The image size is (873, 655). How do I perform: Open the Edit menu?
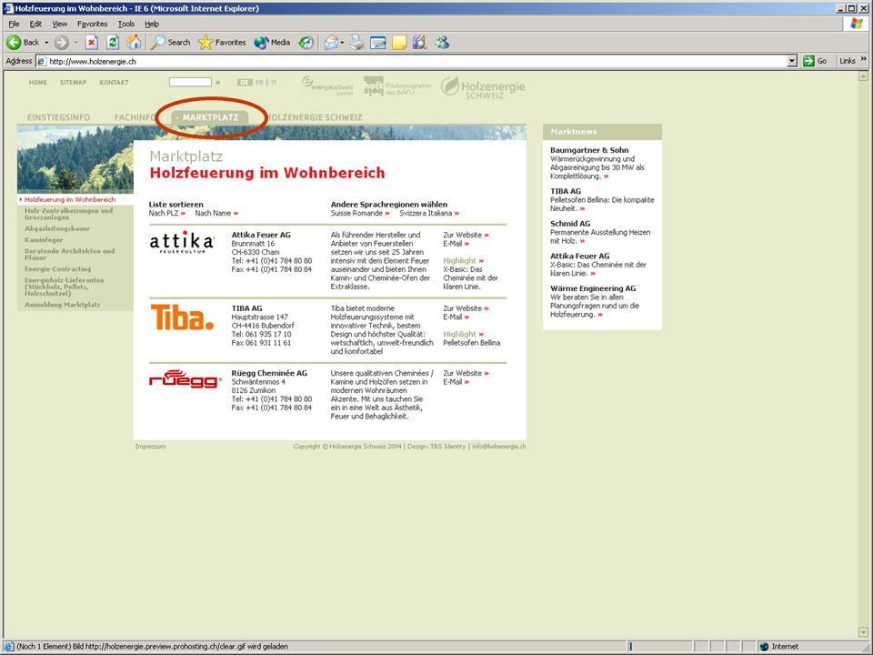coord(35,24)
